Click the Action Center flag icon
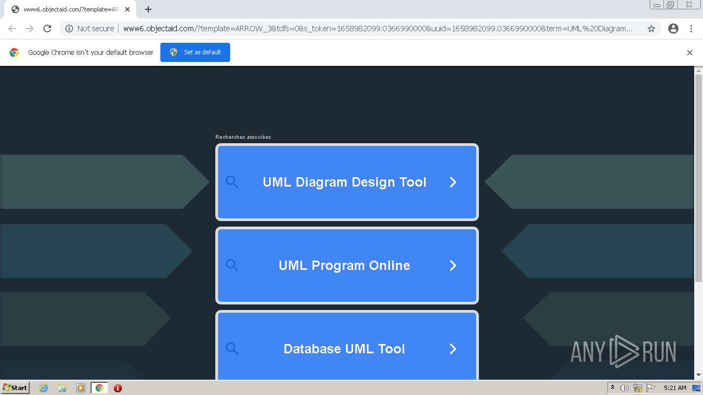This screenshot has height=395, width=703. [x=650, y=388]
